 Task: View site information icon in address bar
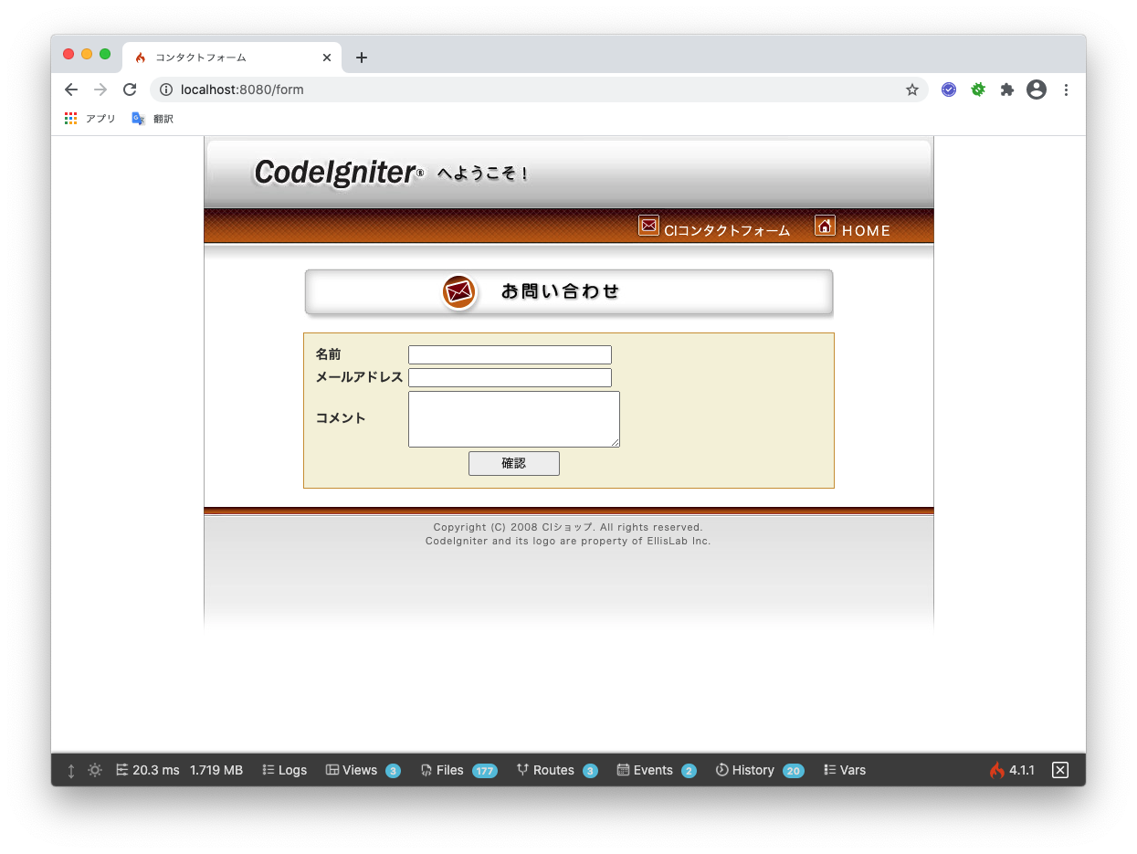click(166, 90)
